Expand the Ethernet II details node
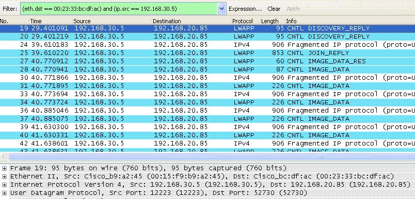The image size is (415, 199). coord(4,176)
